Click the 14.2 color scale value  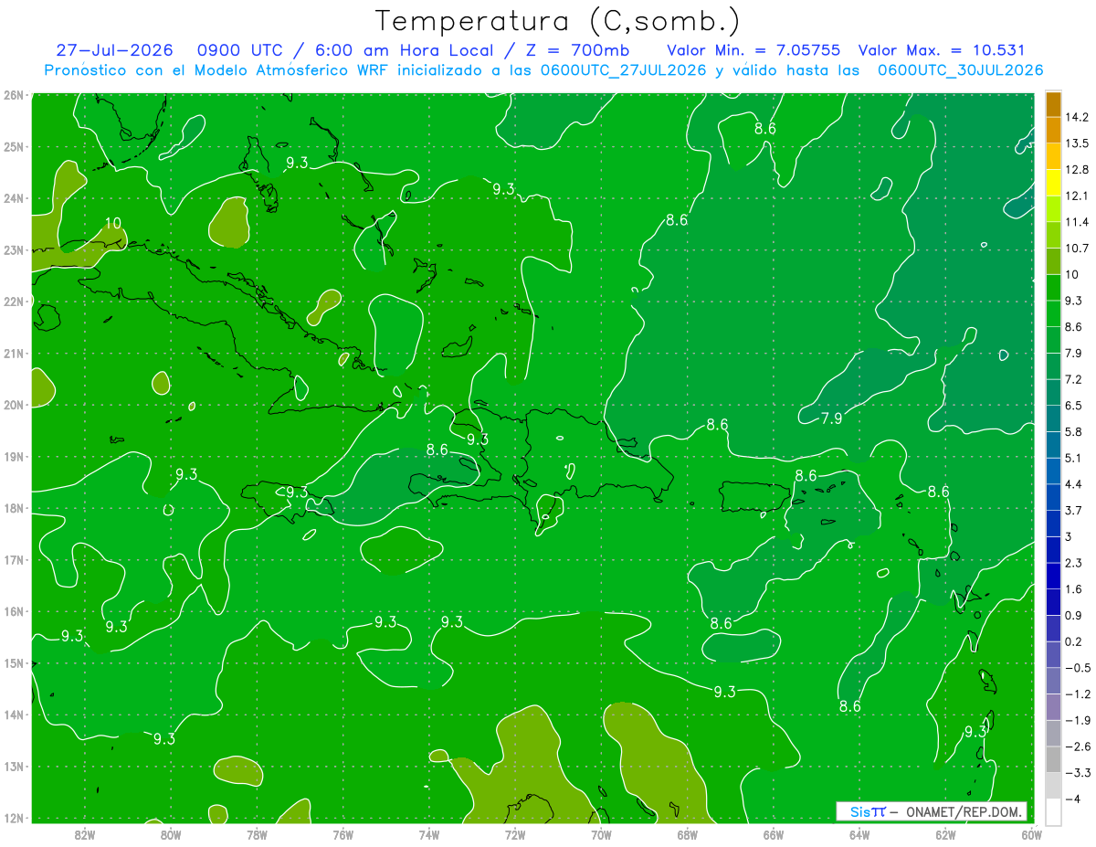coord(1078,117)
